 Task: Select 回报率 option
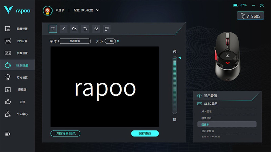click(x=227, y=124)
